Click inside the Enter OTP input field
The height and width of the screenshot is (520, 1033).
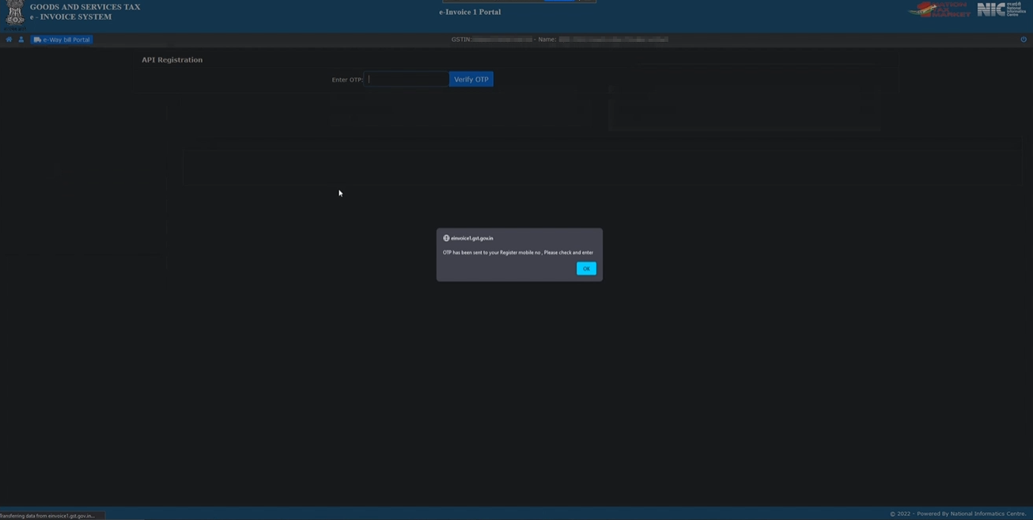coord(407,78)
